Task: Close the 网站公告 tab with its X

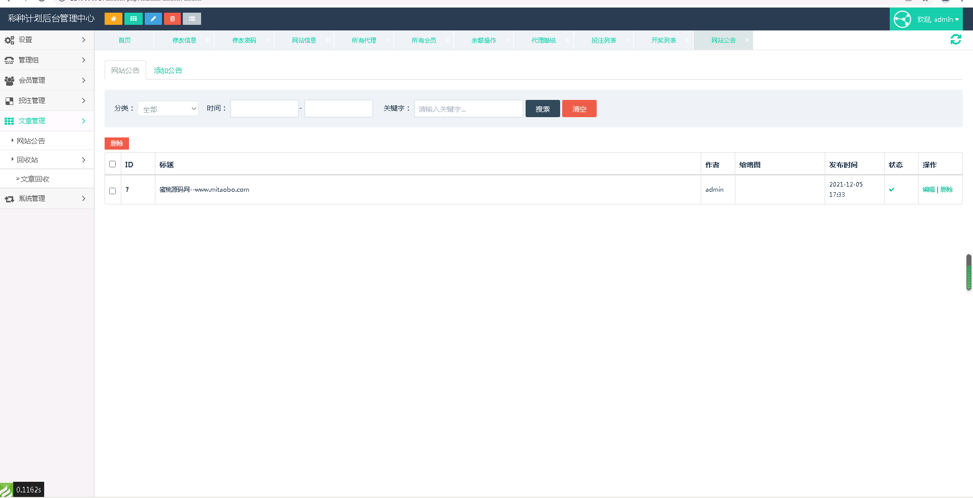Action: click(x=747, y=40)
